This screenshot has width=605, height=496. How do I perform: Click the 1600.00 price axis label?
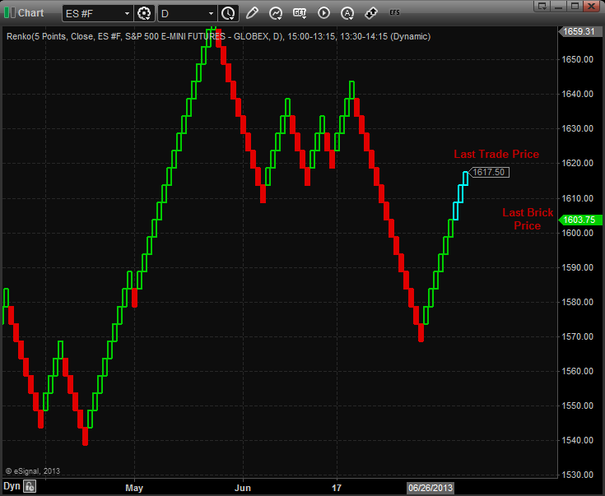tap(577, 233)
